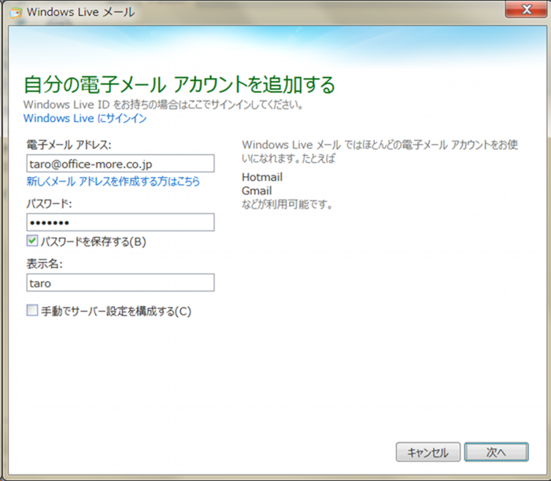The image size is (551, 481).
Task: Close the Windows Live メール dialog
Action: (526, 9)
